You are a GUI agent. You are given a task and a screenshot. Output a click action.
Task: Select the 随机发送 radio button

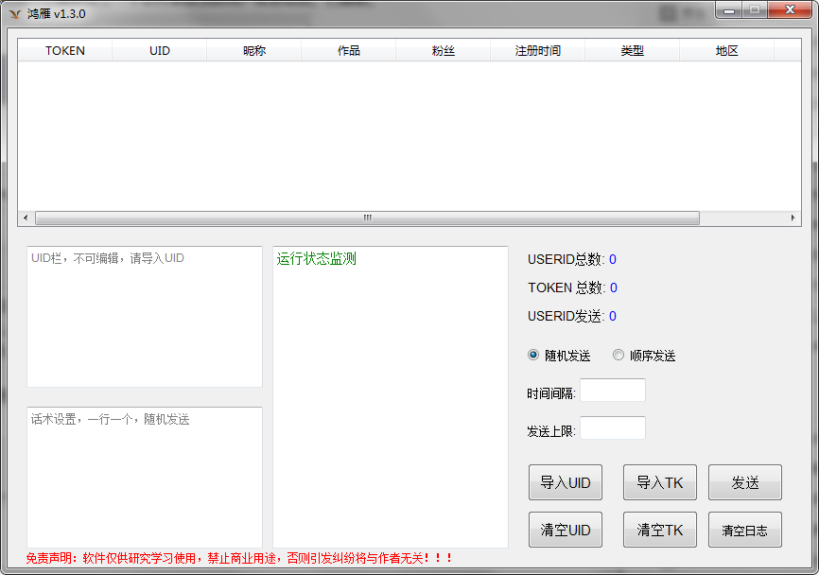click(533, 356)
